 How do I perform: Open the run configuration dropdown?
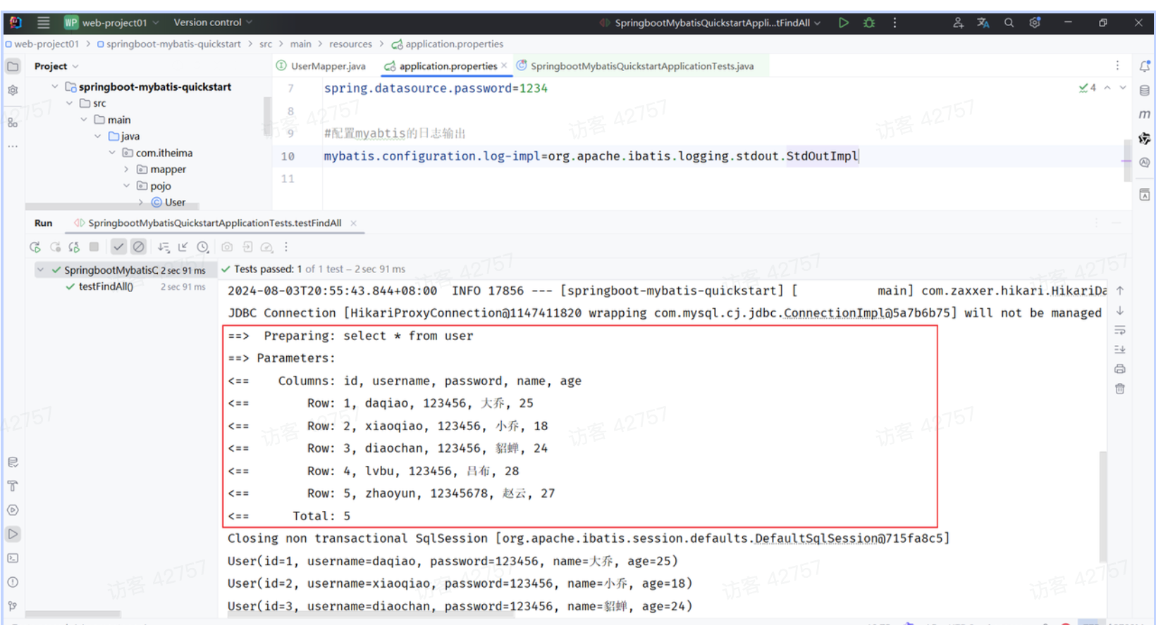pyautogui.click(x=712, y=23)
